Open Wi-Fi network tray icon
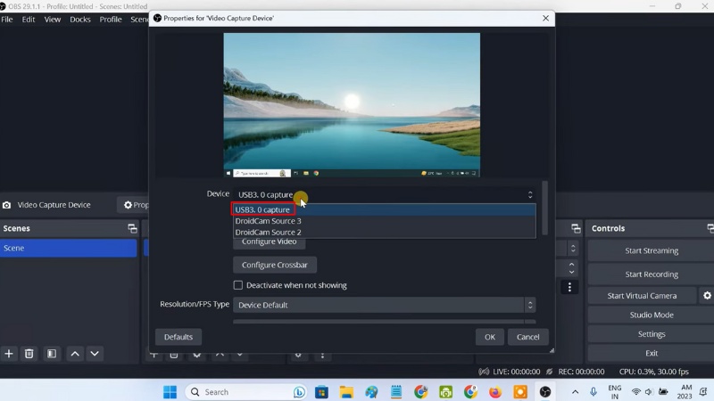Screen dimensions: 714x401 click(x=635, y=392)
